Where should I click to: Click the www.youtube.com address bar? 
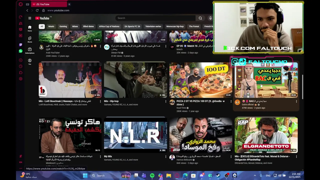[x=58, y=10]
